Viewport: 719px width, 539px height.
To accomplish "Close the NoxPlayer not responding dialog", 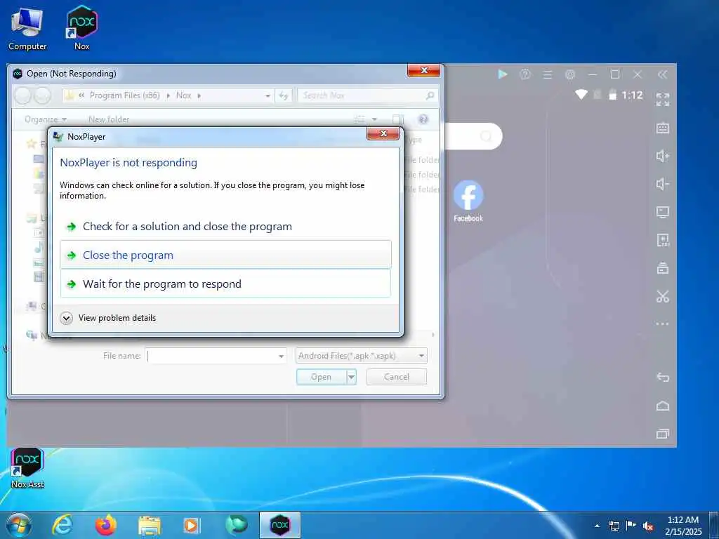I will click(x=383, y=133).
